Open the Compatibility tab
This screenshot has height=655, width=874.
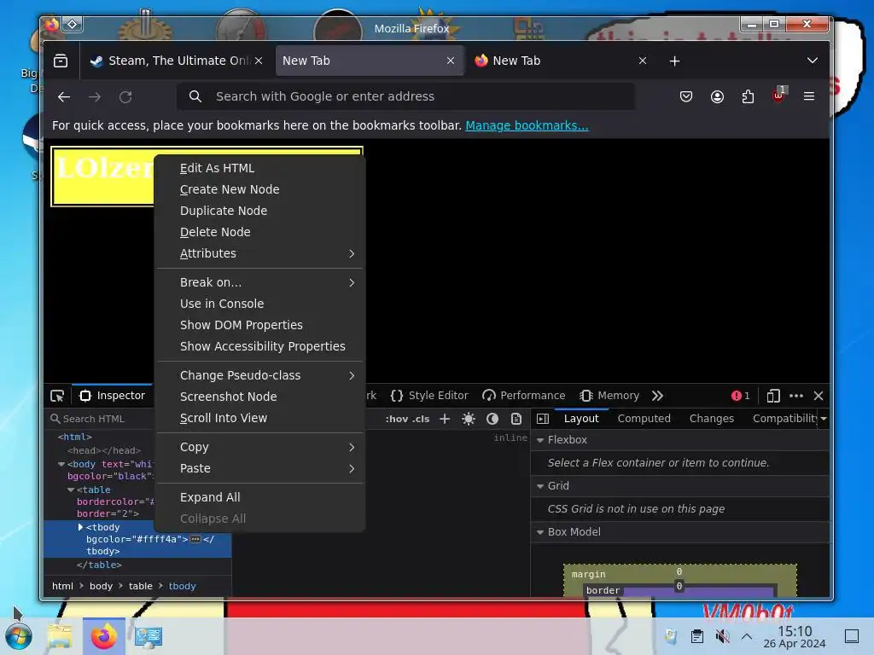(x=784, y=419)
